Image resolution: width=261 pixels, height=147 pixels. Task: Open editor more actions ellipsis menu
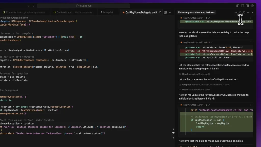170,12
